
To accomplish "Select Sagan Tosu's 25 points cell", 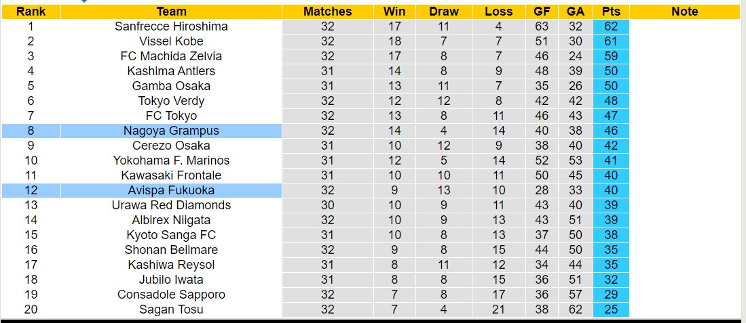I will [610, 309].
